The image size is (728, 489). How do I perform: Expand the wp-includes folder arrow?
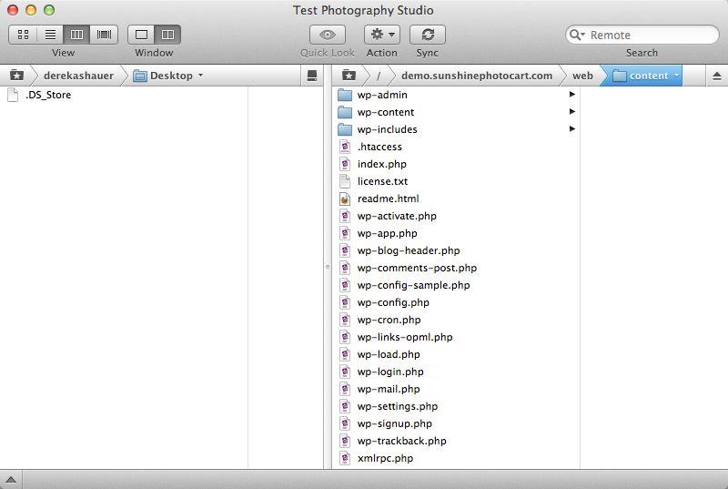(572, 128)
